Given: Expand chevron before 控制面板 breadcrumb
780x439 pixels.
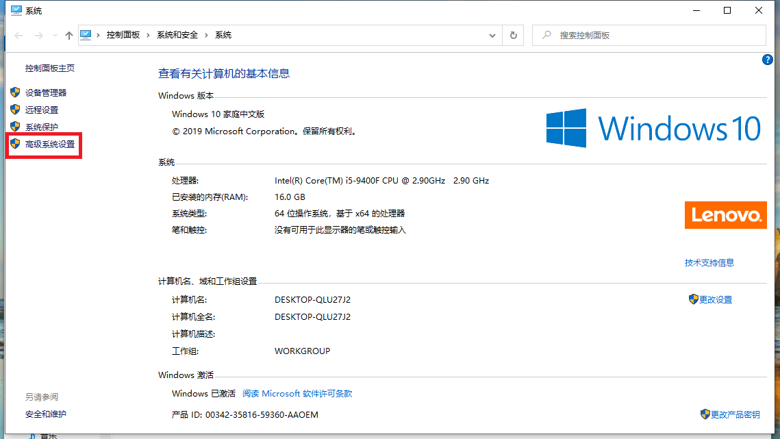Looking at the screenshot, I should point(99,35).
